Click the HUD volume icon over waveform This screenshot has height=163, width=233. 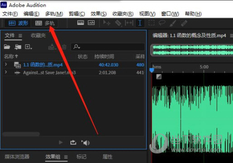tap(159, 77)
